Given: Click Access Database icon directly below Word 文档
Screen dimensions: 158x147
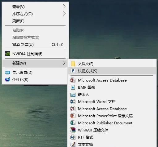Looking at the screenshot, I should [73, 109].
